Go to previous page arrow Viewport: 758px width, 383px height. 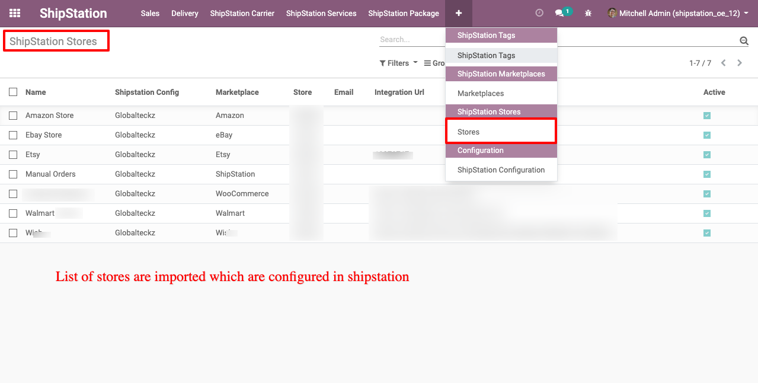[724, 63]
